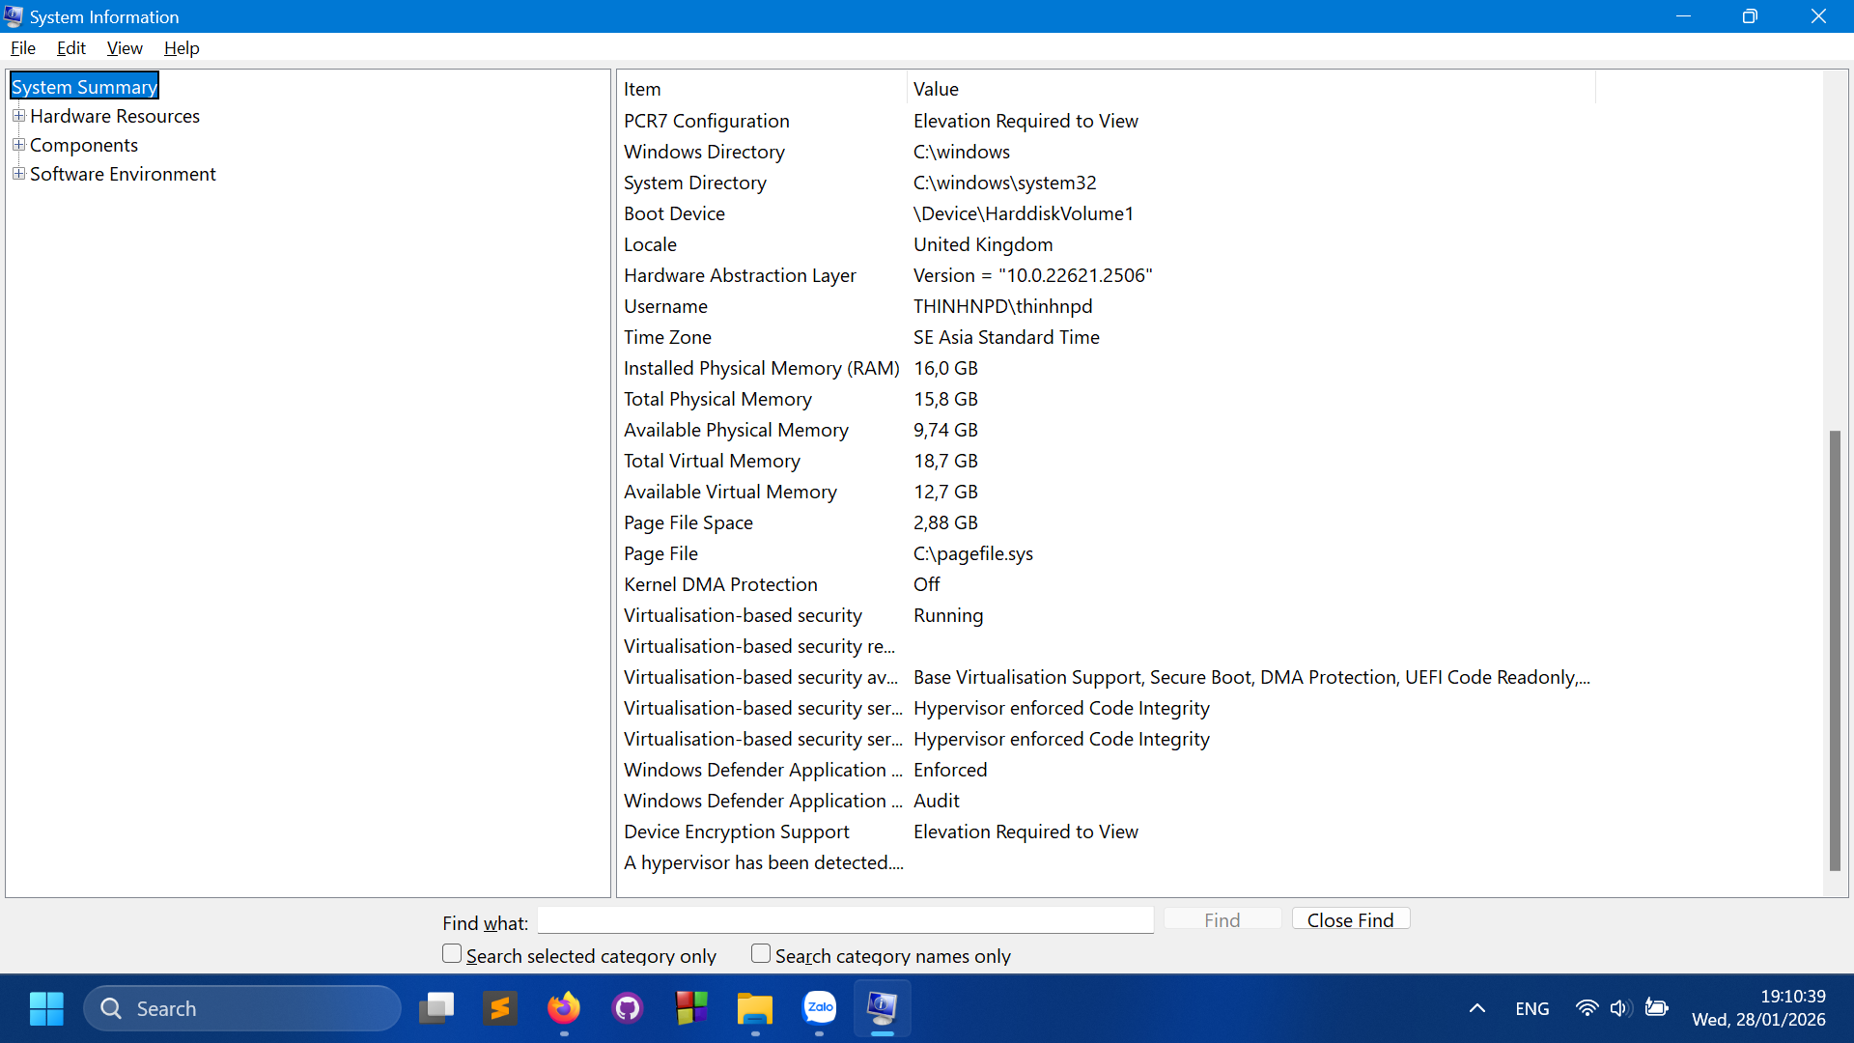Select the System Summary tree item
The height and width of the screenshot is (1043, 1854).
(x=84, y=87)
